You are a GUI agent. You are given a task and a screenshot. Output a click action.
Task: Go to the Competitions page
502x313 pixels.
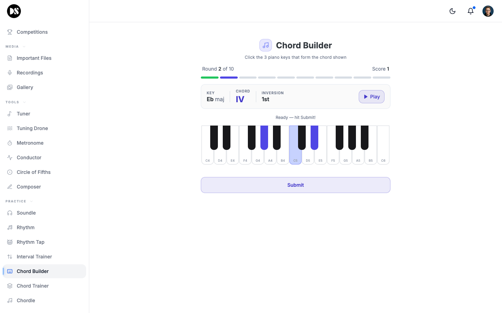[x=32, y=32]
